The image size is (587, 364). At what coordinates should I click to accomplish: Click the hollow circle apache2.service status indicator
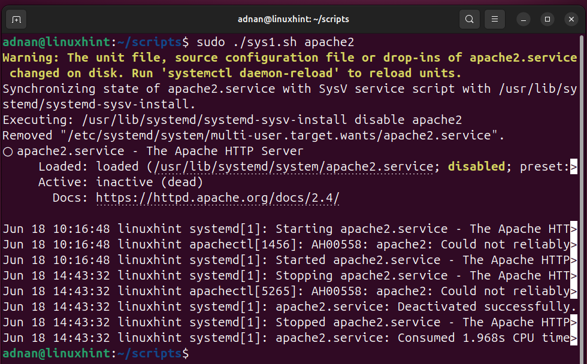8,151
